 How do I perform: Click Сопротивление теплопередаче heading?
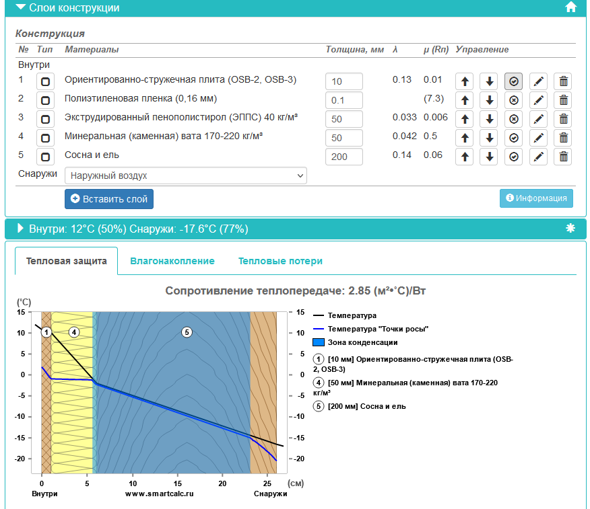[x=296, y=290]
